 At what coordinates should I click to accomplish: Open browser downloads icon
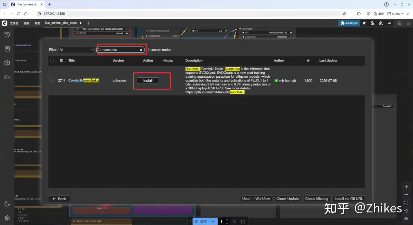click(369, 14)
